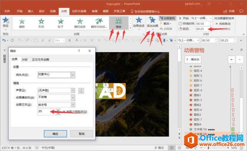The width and height of the screenshot is (247, 151).
Task: Expand the collapsed thumbnail pane arrow
Action: coord(4,50)
